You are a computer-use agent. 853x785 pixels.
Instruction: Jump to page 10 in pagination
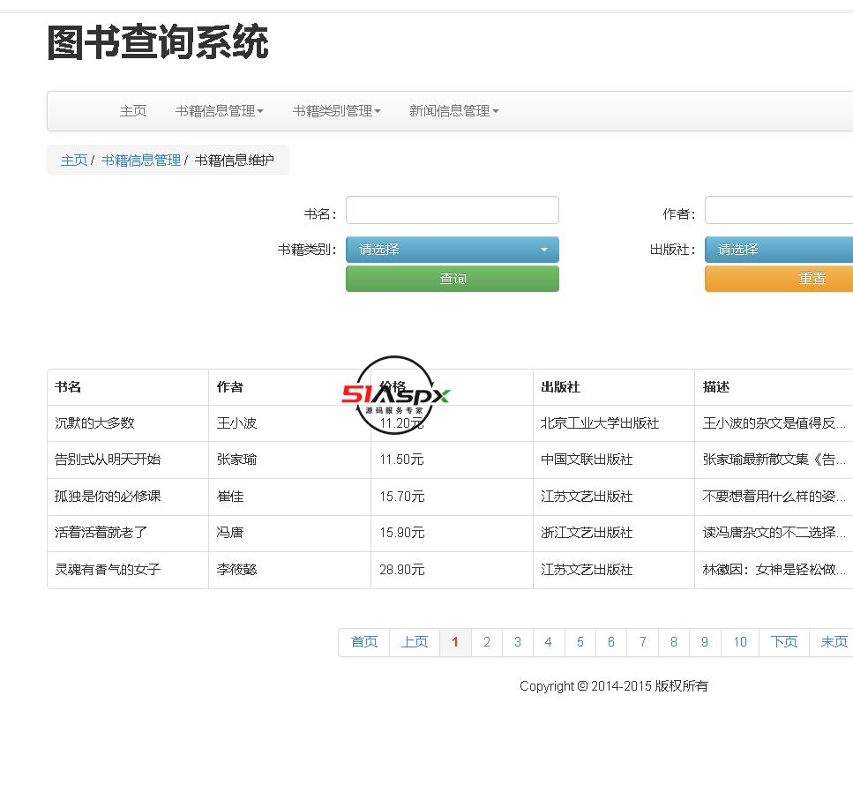[740, 642]
